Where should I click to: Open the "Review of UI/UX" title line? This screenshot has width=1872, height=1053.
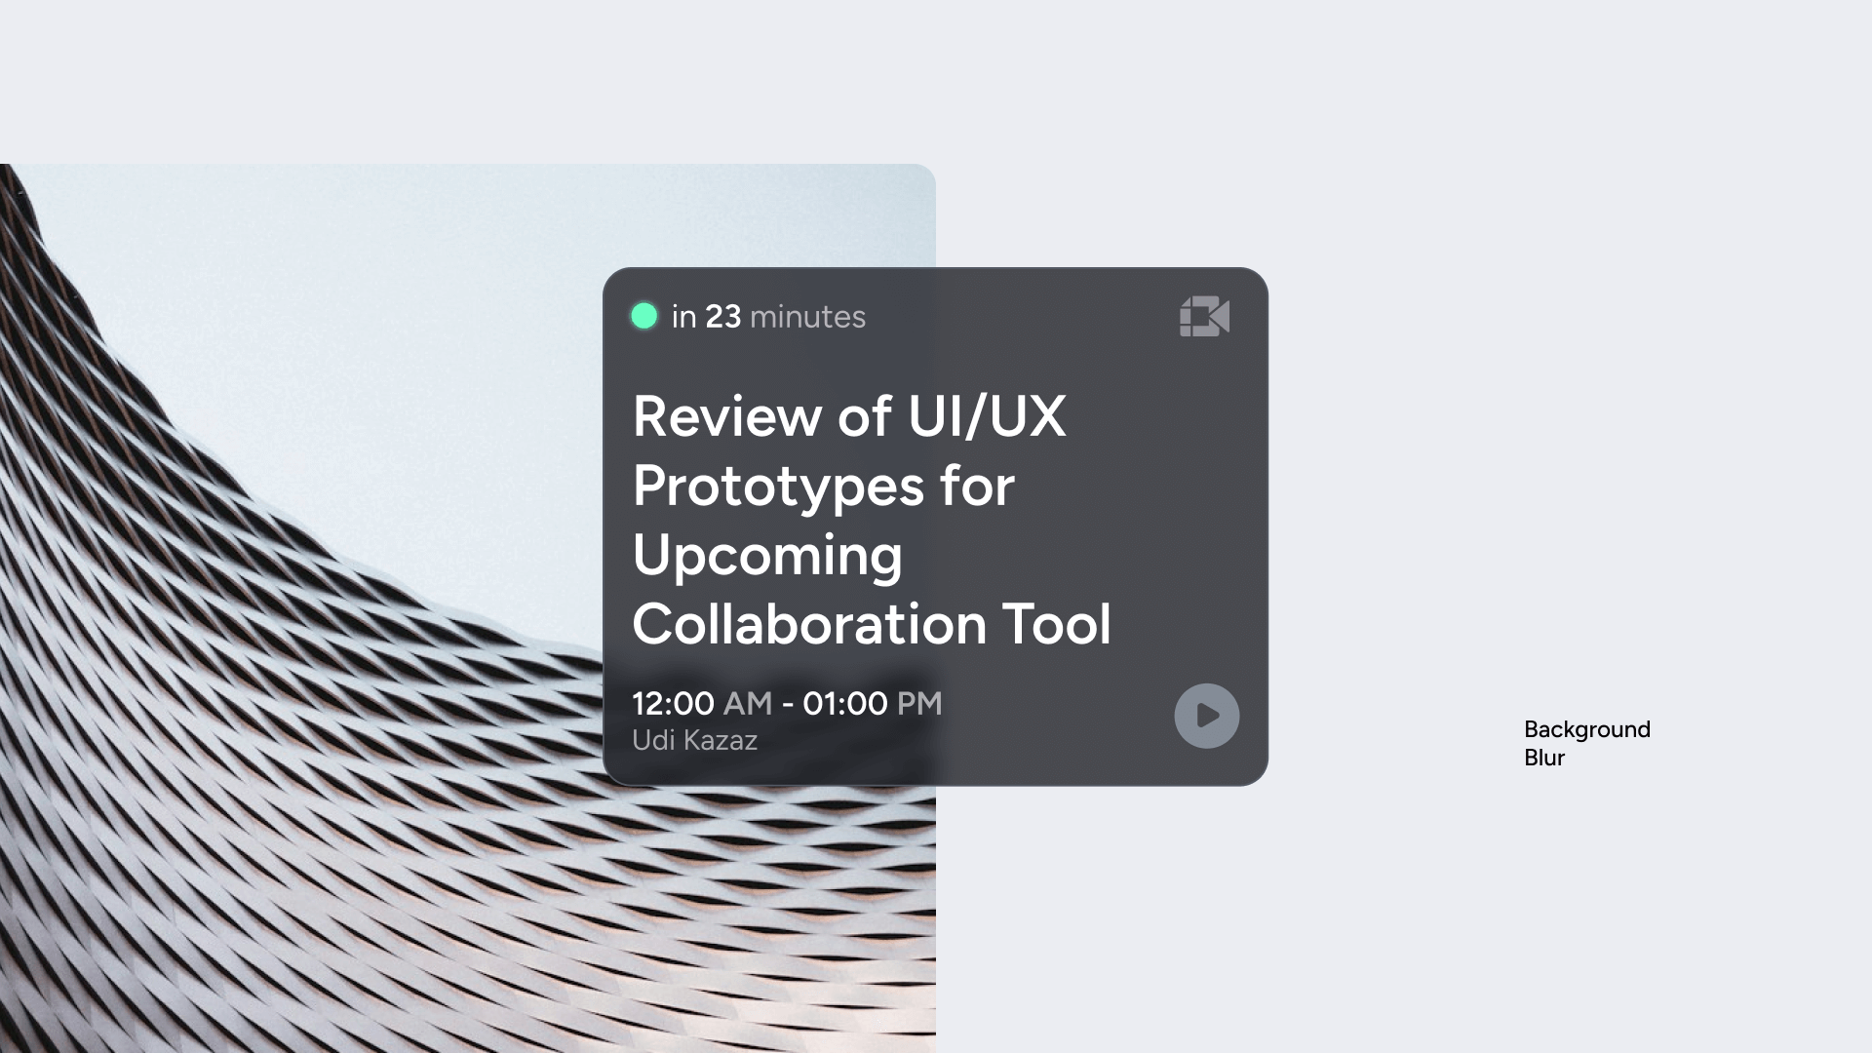[x=849, y=416]
